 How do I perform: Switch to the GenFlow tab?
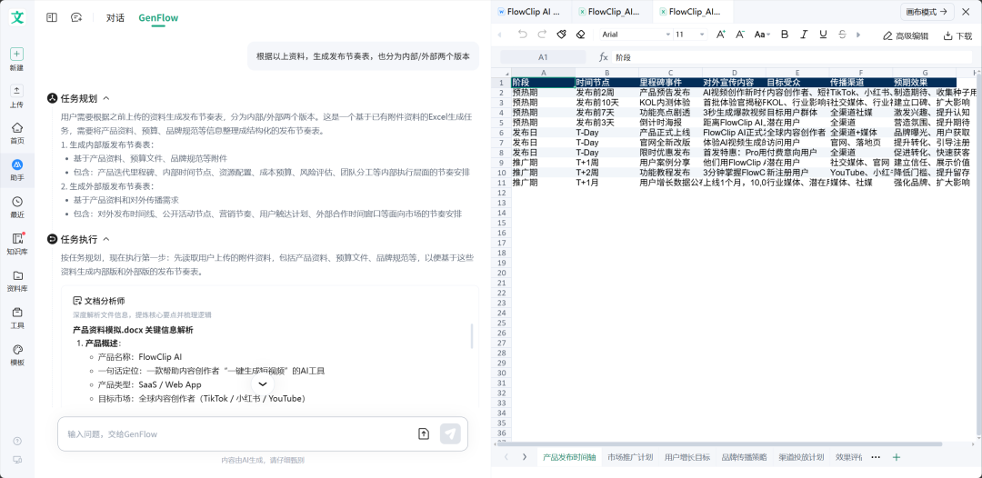(158, 18)
